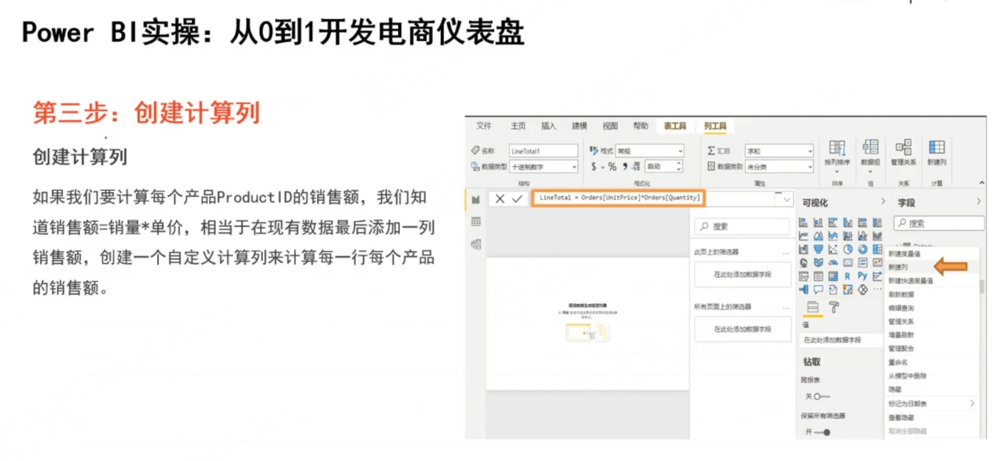Switch to the 插入 ribbon tab

[x=548, y=126]
